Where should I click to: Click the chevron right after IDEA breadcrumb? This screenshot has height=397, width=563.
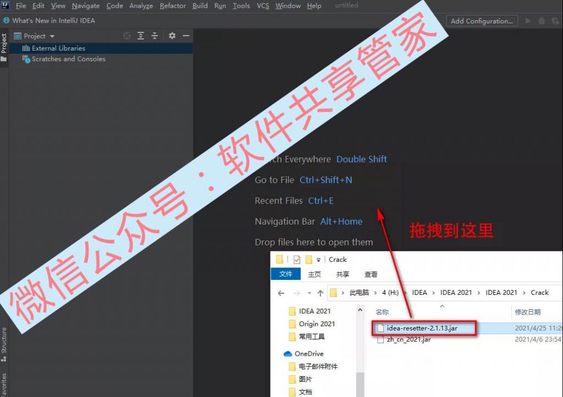(x=433, y=293)
